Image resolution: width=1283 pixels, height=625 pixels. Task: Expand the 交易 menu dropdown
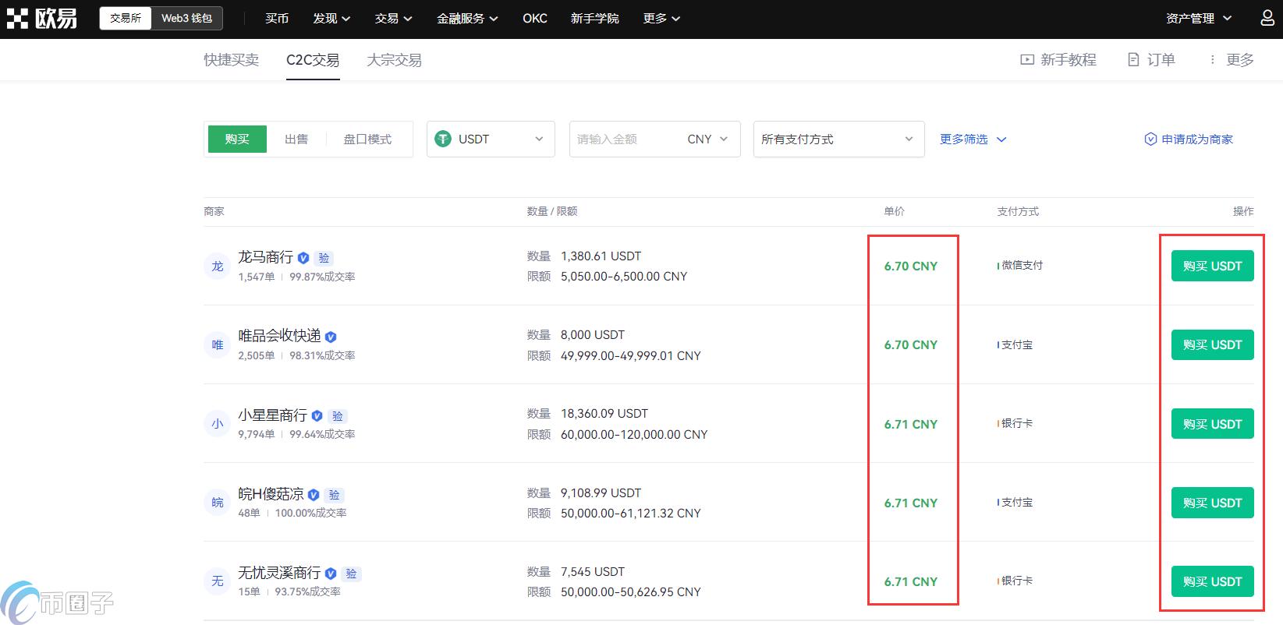[x=393, y=18]
